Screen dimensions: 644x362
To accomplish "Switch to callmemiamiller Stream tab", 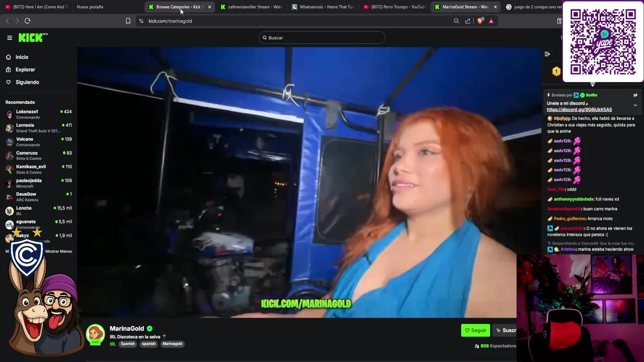I will (x=252, y=7).
